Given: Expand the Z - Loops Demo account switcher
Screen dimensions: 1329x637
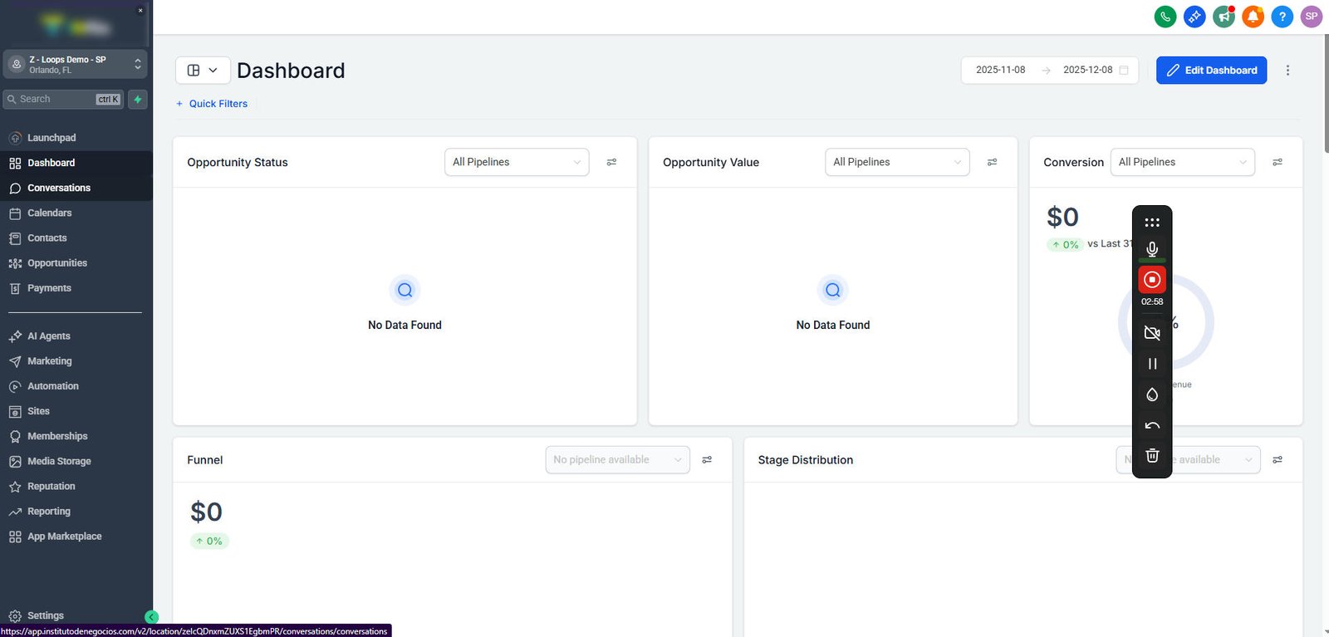Looking at the screenshot, I should point(76,64).
